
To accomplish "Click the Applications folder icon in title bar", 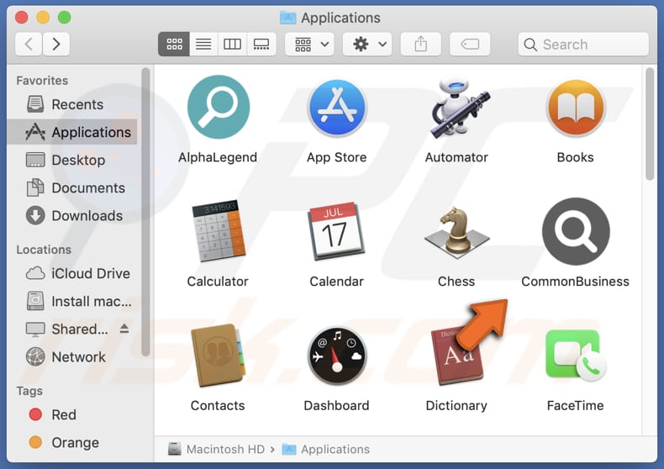I will (x=288, y=18).
